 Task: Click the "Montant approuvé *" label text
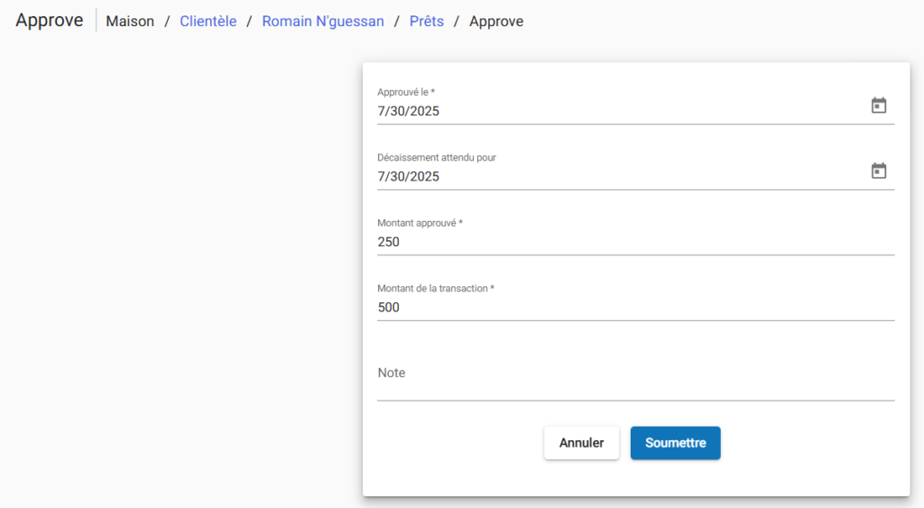(420, 223)
